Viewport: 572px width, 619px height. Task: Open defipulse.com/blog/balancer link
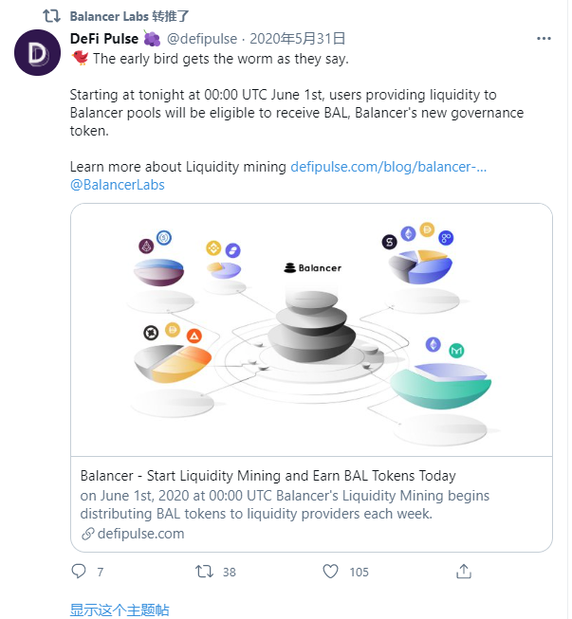pos(388,166)
